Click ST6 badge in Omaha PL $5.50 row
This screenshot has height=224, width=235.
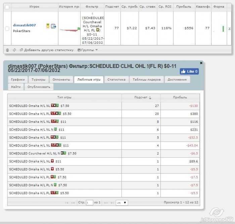pos(54,193)
